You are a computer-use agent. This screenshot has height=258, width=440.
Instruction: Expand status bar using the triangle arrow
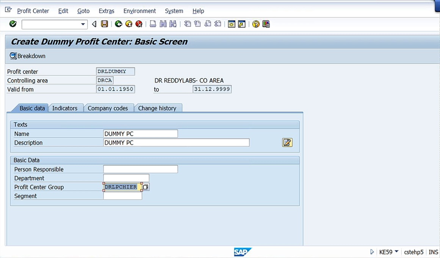[x=372, y=252]
